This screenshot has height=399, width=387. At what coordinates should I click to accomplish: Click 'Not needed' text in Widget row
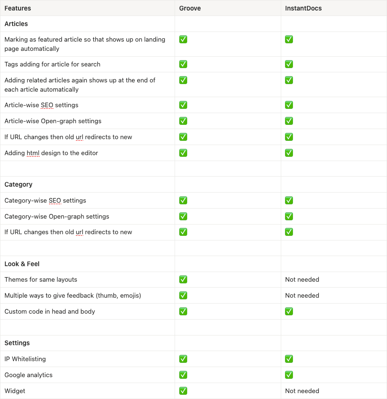click(302, 391)
